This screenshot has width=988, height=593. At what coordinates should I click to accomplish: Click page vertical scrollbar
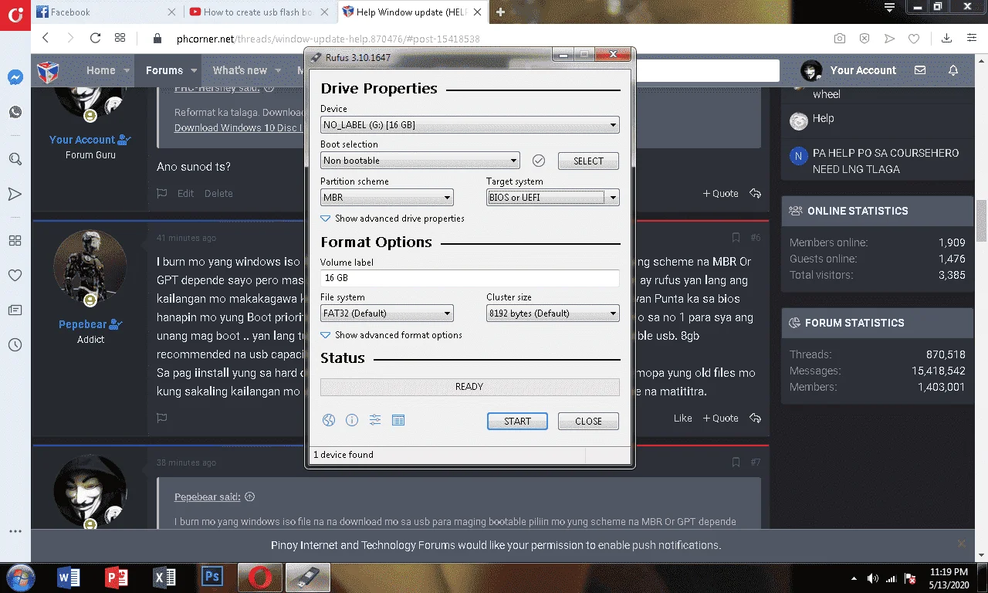[982, 221]
